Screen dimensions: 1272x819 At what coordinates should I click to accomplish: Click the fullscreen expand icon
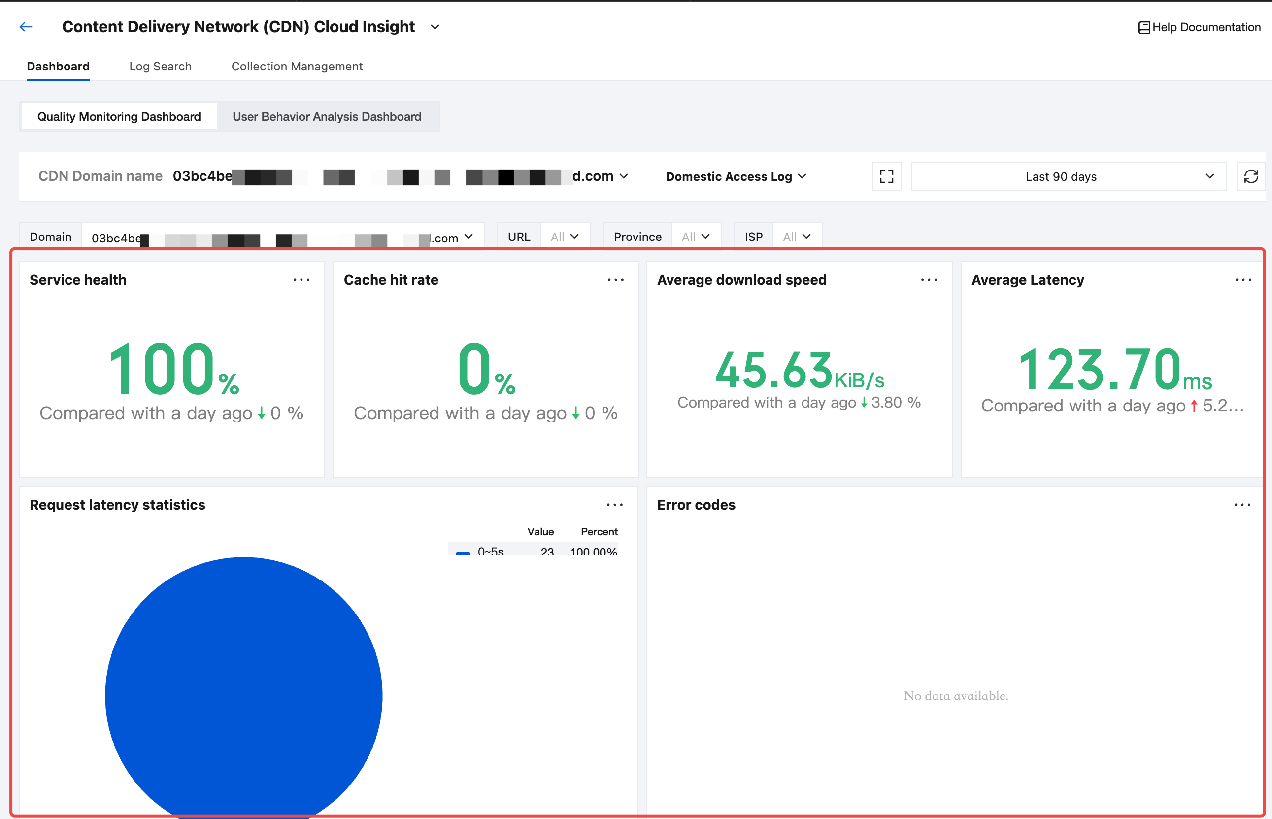[886, 176]
